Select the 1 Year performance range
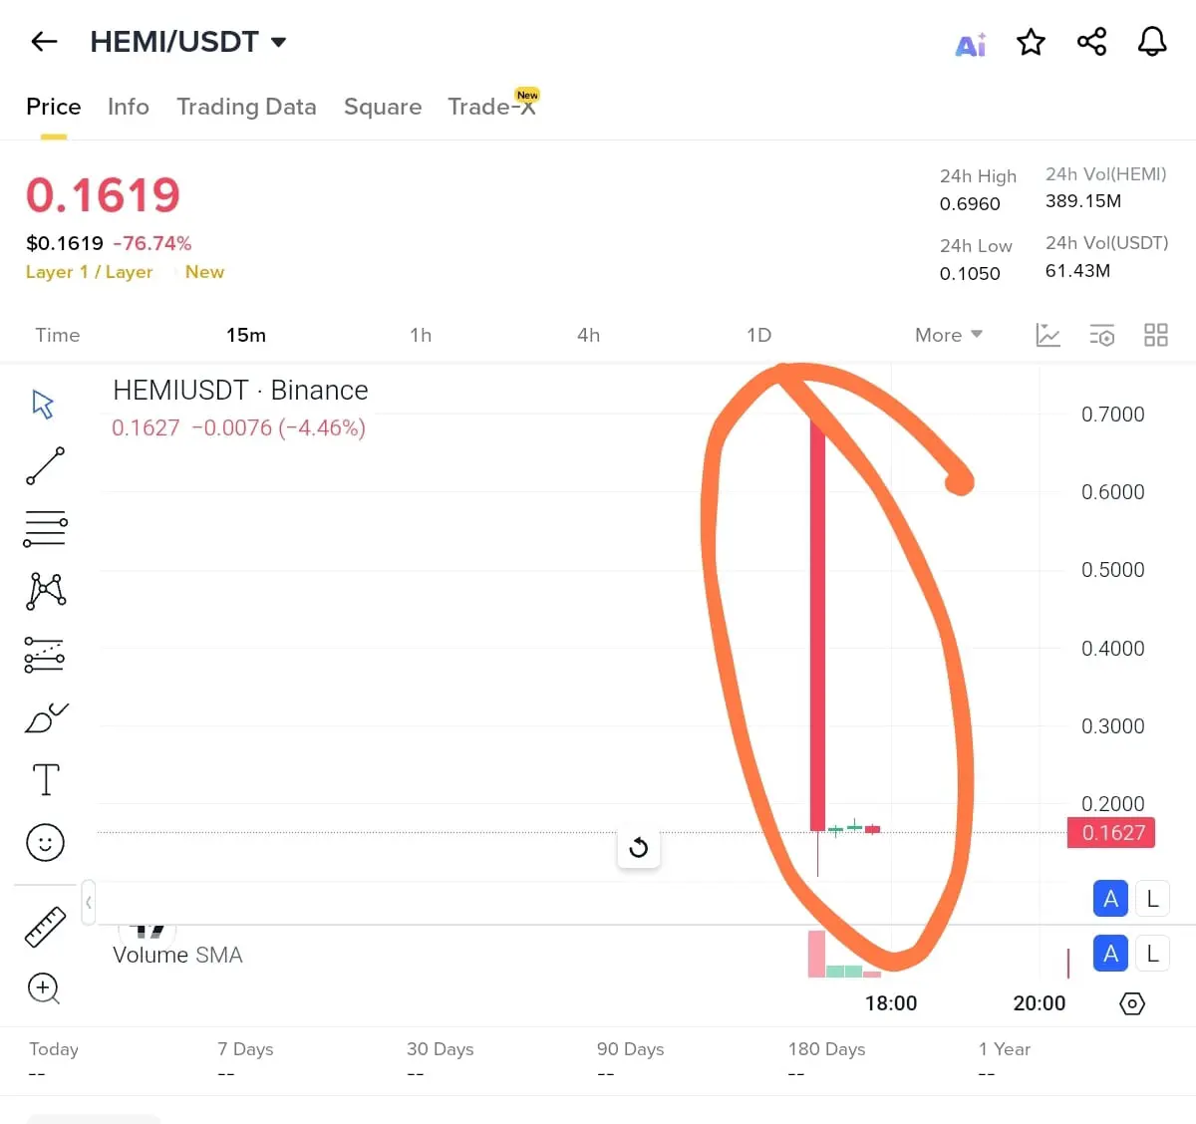1196x1124 pixels. [1004, 1060]
